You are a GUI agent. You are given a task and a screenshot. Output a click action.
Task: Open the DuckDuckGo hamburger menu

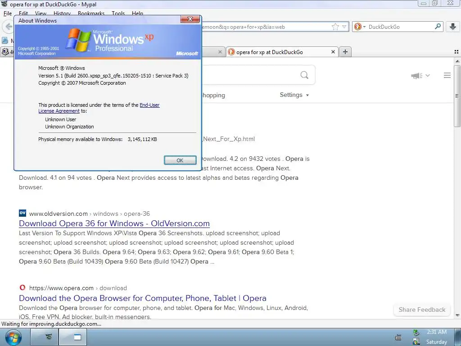447,75
